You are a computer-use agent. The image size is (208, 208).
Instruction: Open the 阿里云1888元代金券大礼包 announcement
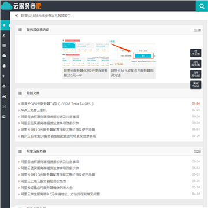(47, 16)
